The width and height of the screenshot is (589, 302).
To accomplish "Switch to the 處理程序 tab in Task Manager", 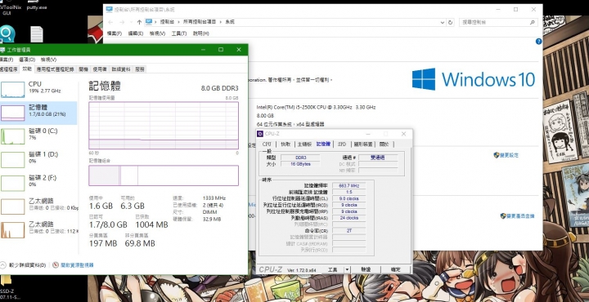I will [x=9, y=69].
